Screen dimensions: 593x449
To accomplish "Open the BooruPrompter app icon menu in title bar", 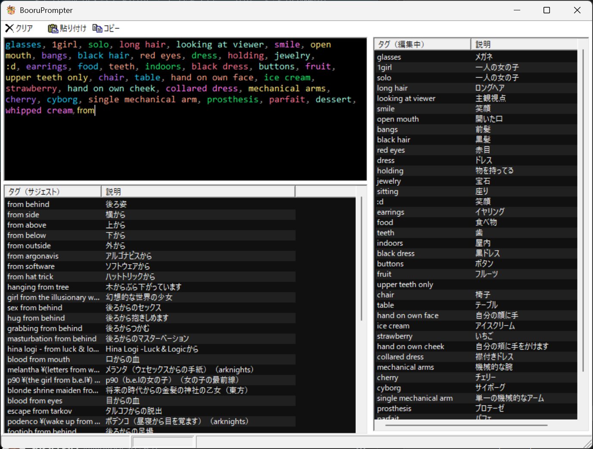I will [x=11, y=10].
